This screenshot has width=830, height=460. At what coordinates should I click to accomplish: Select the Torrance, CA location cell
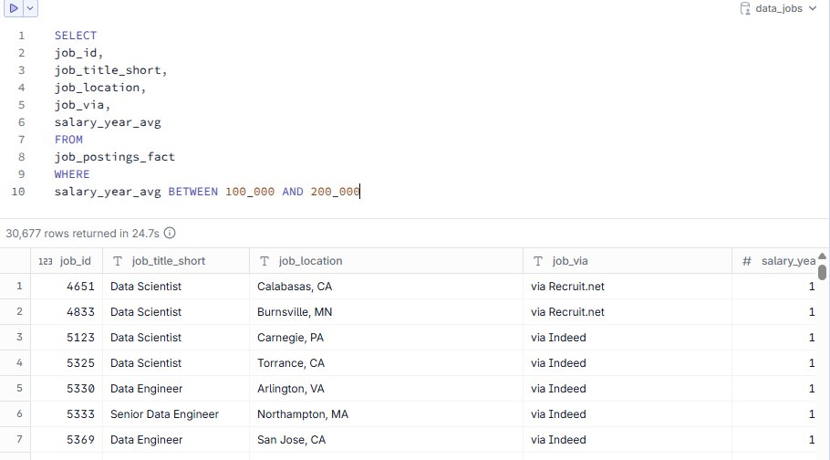tap(387, 363)
